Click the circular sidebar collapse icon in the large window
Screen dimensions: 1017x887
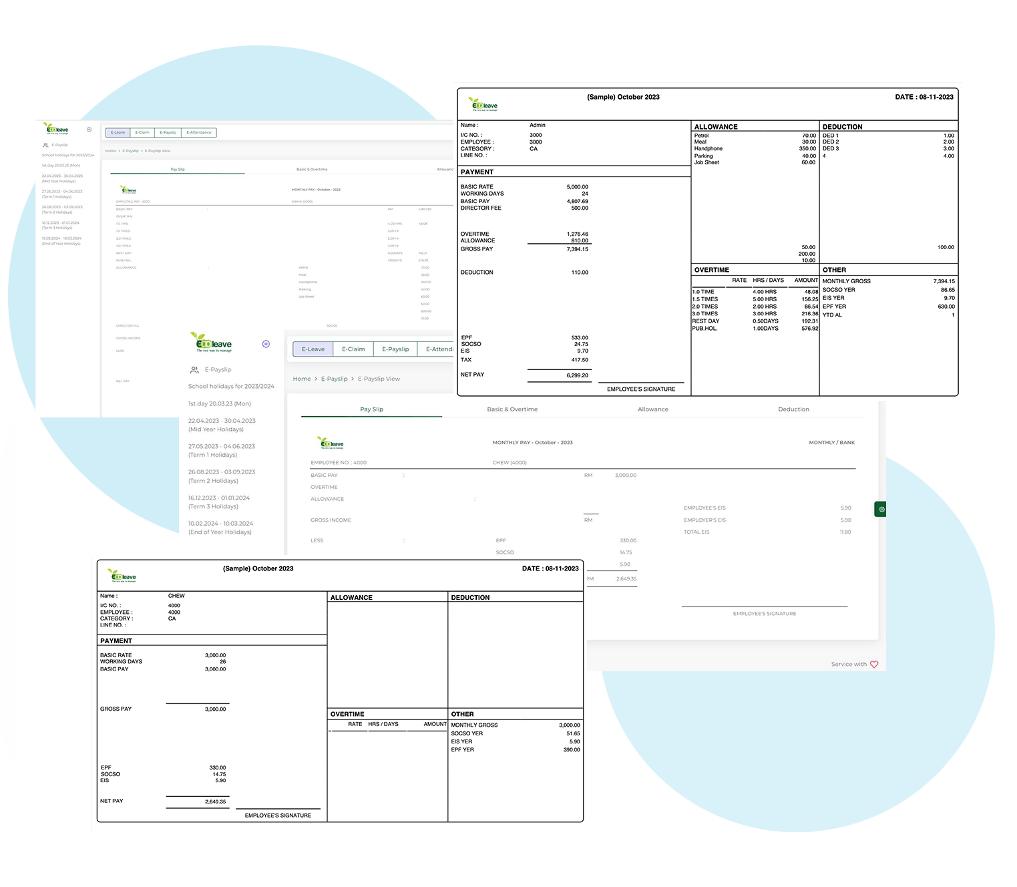click(x=266, y=344)
